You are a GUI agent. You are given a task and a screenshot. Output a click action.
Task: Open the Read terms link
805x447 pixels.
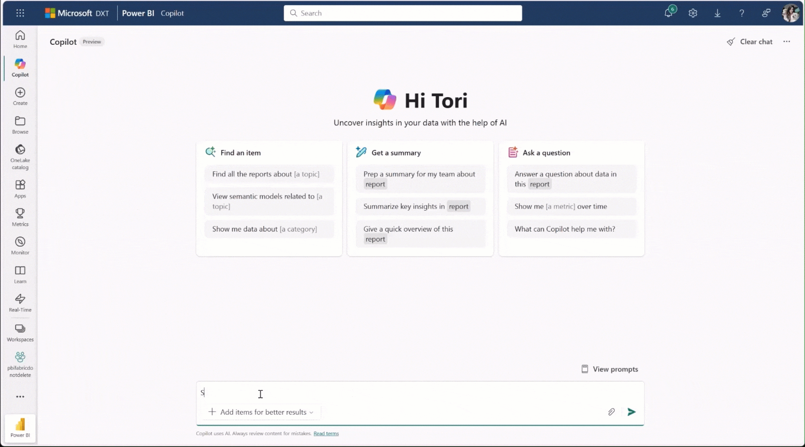(x=326, y=434)
